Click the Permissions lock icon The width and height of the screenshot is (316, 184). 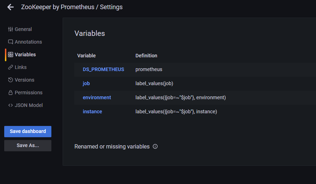[x=11, y=93]
